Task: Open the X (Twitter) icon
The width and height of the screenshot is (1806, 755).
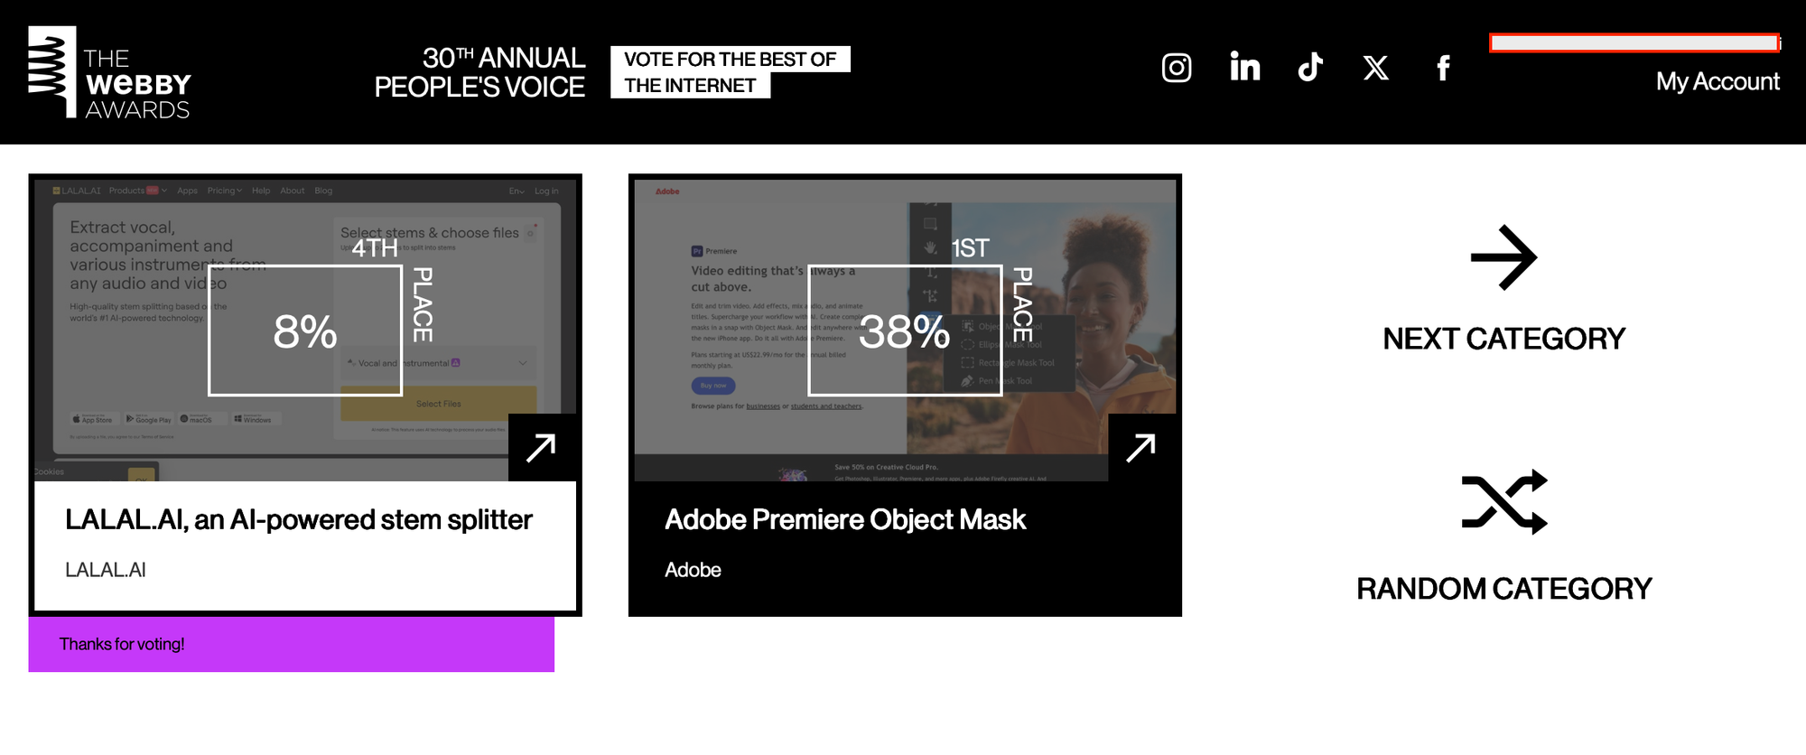Action: pyautogui.click(x=1375, y=68)
